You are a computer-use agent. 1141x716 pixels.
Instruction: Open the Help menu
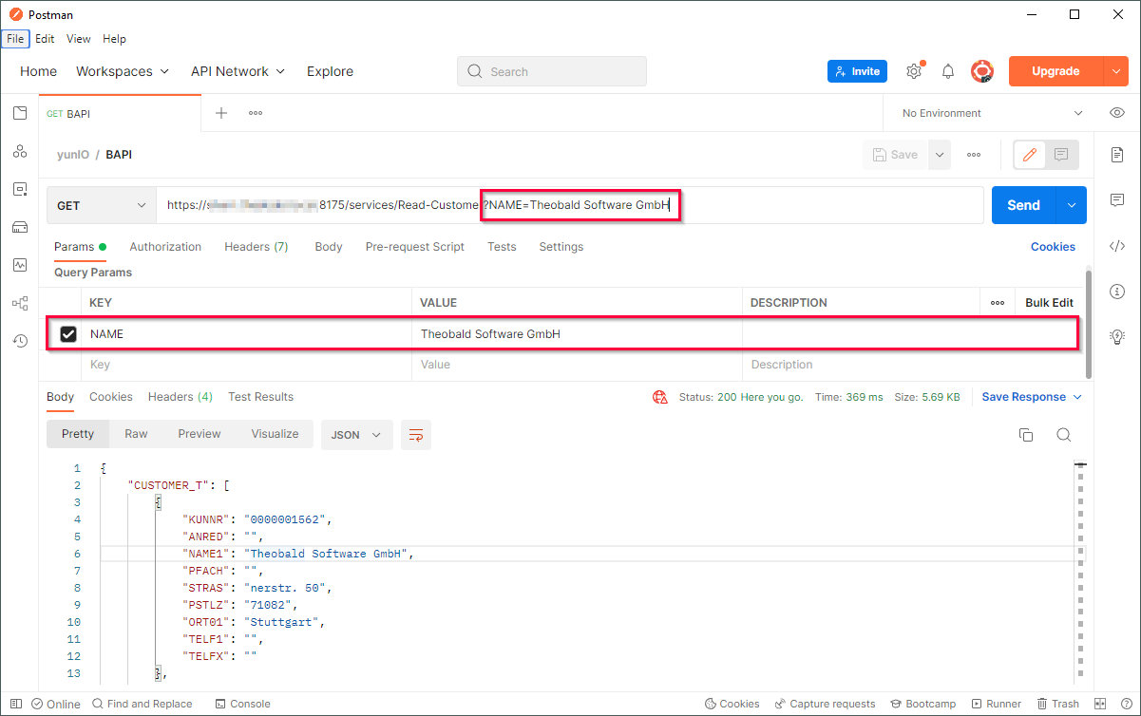click(x=114, y=39)
